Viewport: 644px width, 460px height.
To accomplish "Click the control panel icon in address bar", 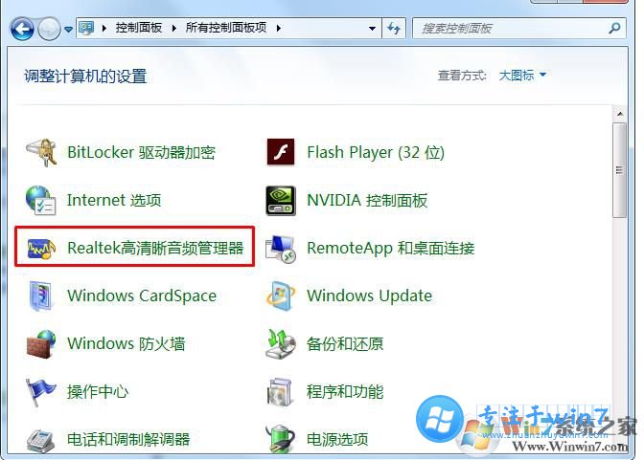I will [86, 28].
